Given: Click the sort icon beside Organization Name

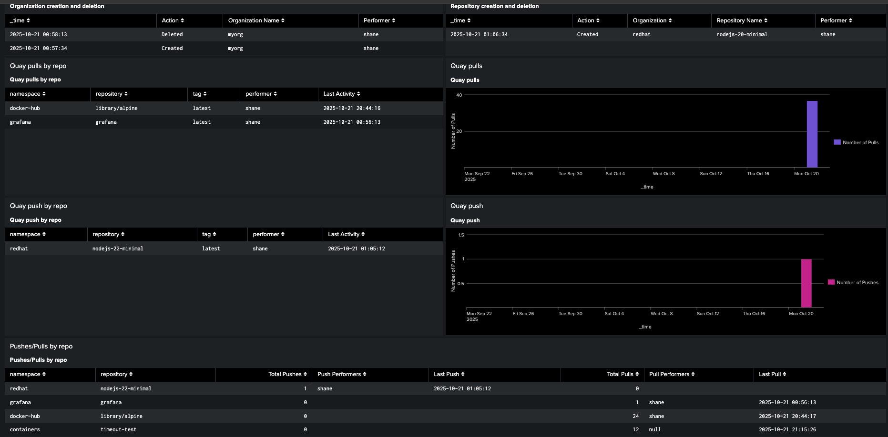Looking at the screenshot, I should (283, 20).
